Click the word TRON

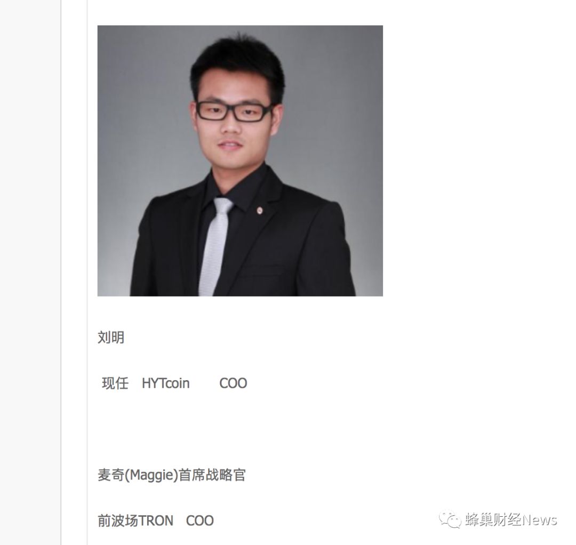pos(155,521)
